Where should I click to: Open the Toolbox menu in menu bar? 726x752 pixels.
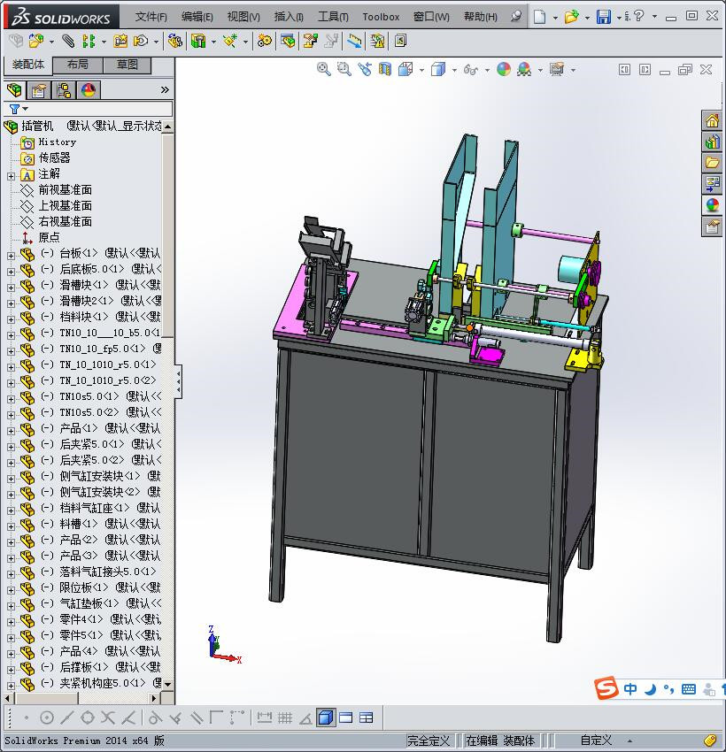click(x=381, y=17)
